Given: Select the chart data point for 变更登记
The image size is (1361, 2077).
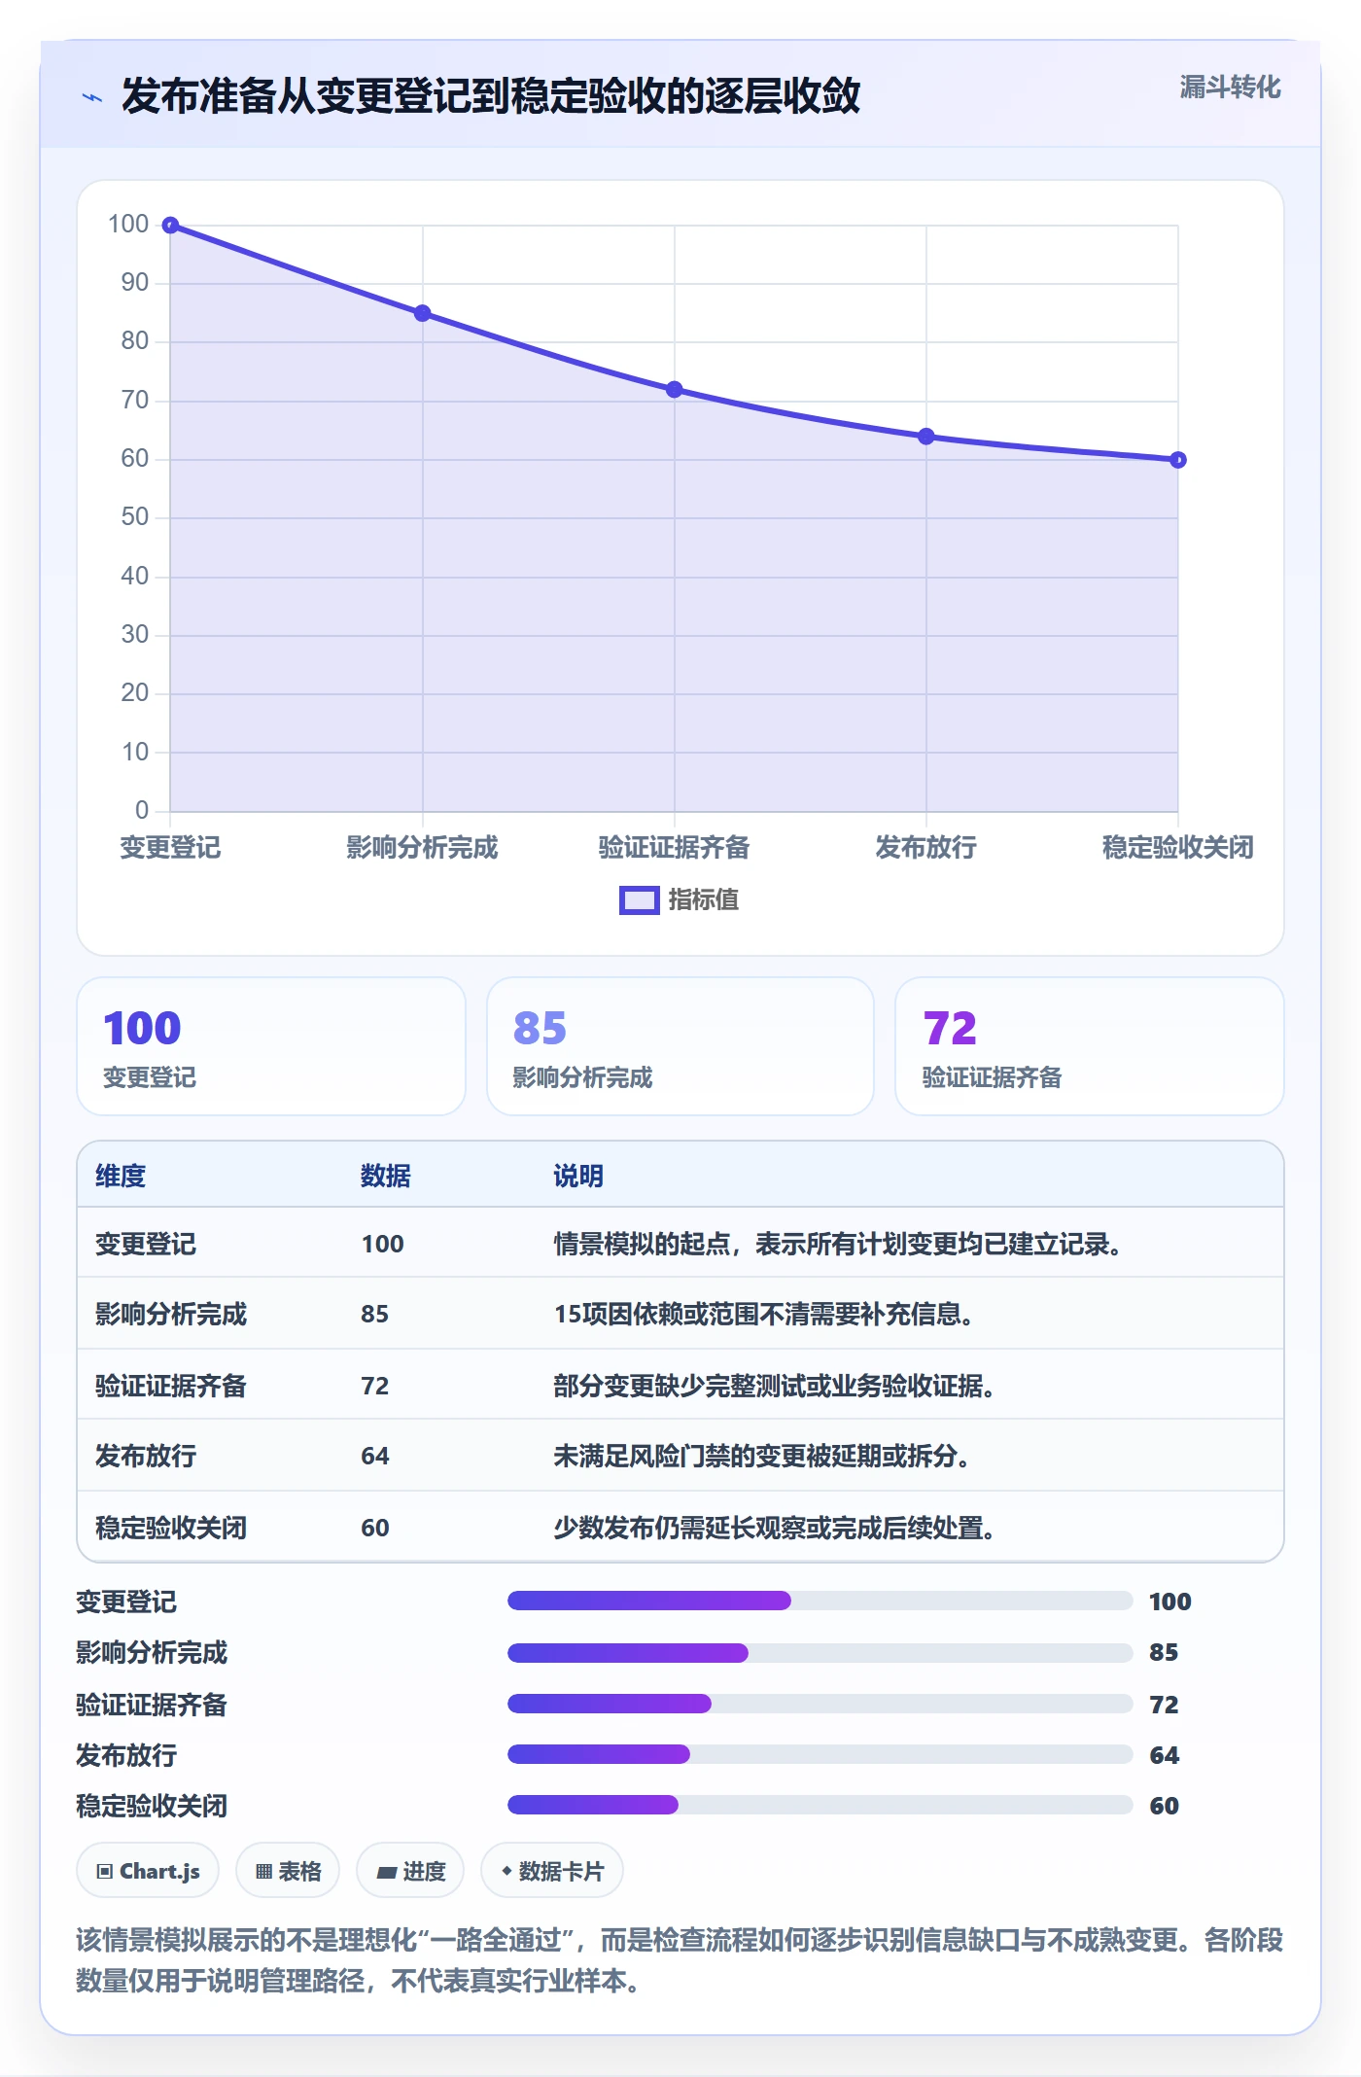Looking at the screenshot, I should 170,226.
